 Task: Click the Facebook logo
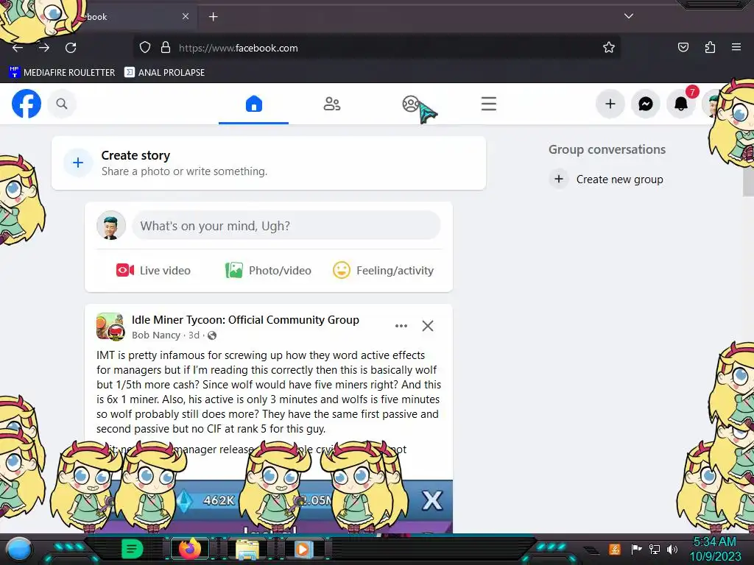27,104
